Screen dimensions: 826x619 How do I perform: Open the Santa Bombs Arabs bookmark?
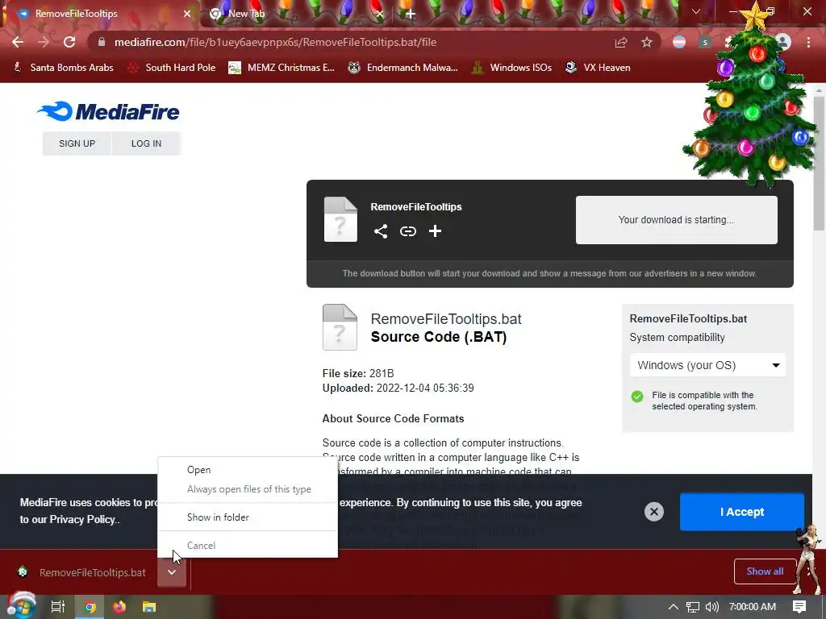63,68
